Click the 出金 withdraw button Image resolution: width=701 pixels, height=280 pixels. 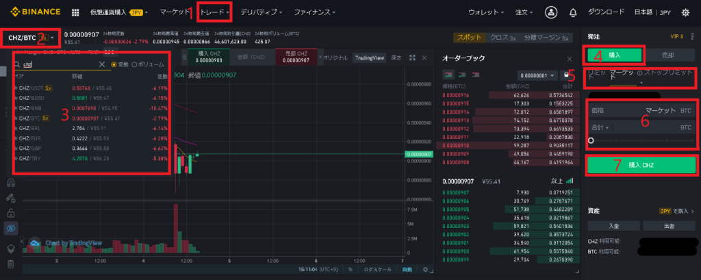pos(670,227)
